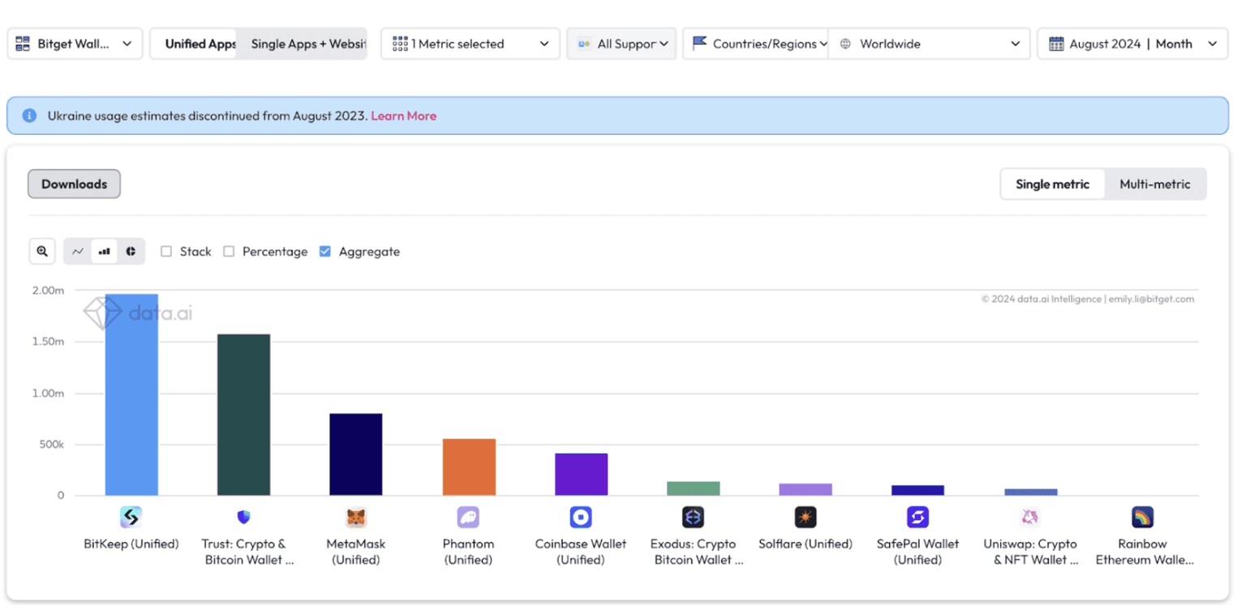This screenshot has width=1246, height=615.
Task: Open the Bitget Wallet app selector dropdown
Action: tap(75, 44)
